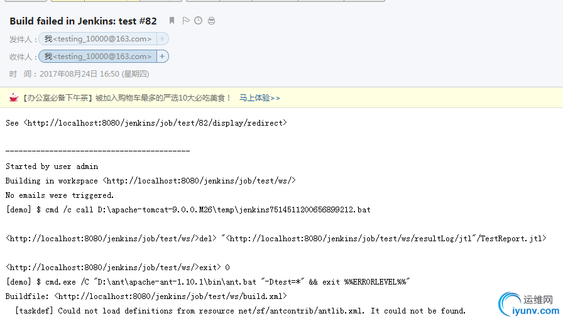Click the Started by user admin line
This screenshot has height=321, width=563.
[x=52, y=166]
